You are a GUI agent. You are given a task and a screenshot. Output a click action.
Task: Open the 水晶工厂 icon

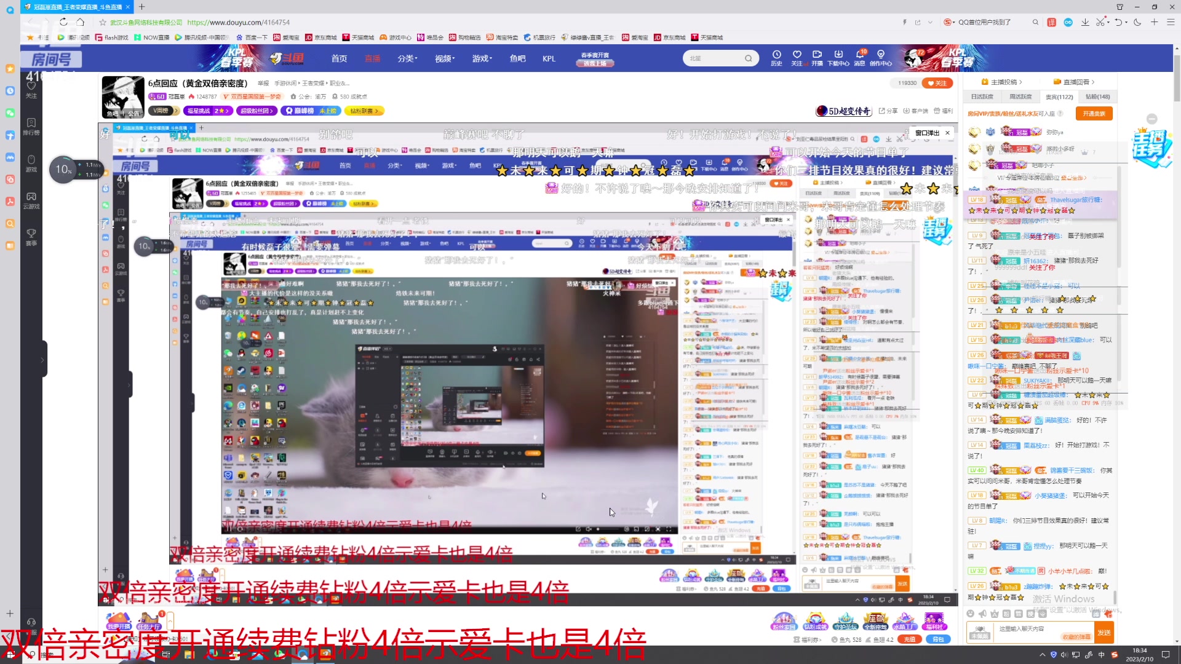click(x=904, y=621)
